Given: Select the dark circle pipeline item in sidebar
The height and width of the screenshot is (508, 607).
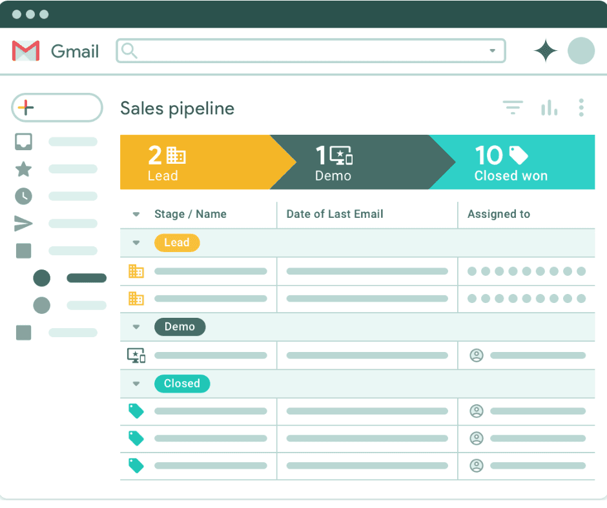Looking at the screenshot, I should [42, 278].
